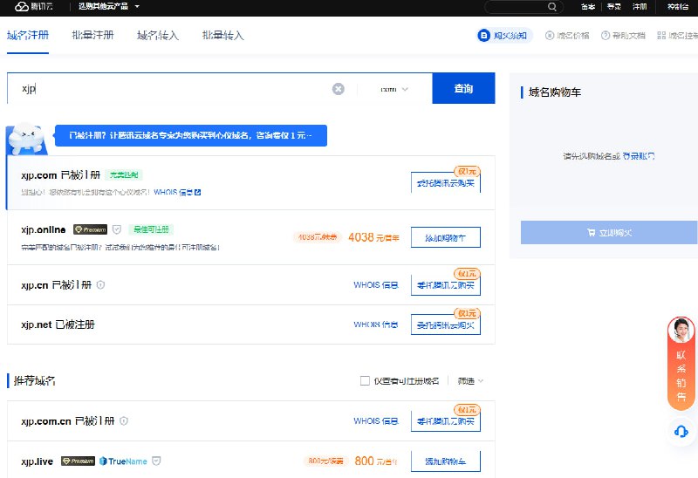
Task: Click the Premium badge on xjp.live
Action: (78, 461)
